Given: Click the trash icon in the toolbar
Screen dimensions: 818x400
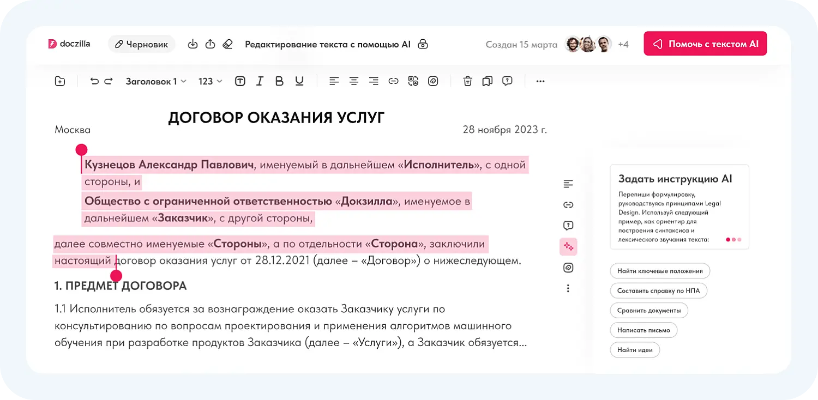Looking at the screenshot, I should 467,81.
